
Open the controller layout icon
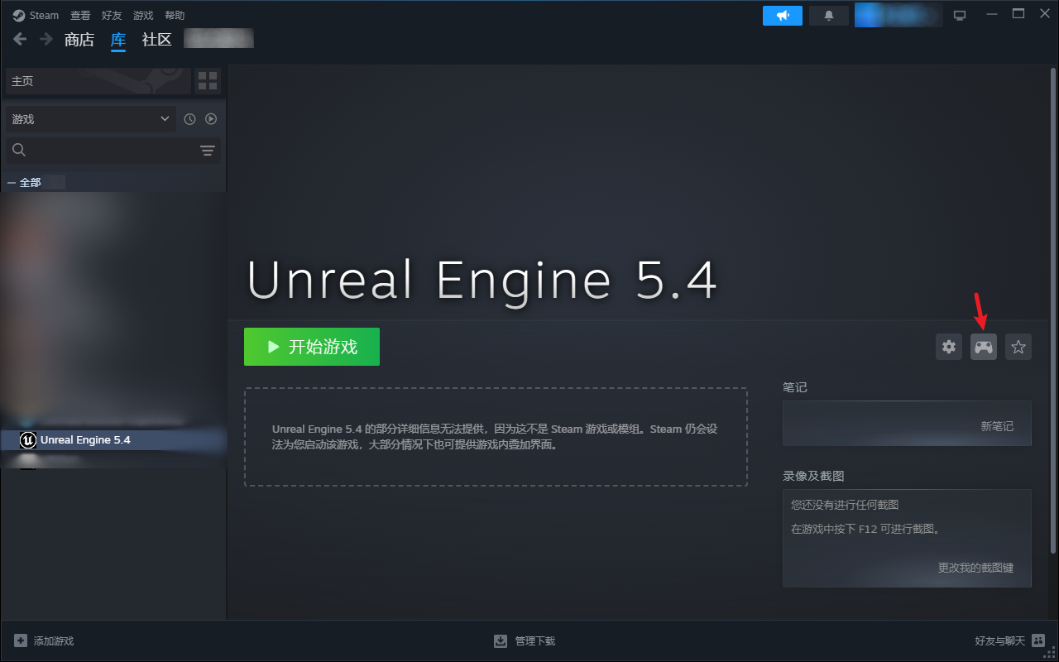click(984, 347)
